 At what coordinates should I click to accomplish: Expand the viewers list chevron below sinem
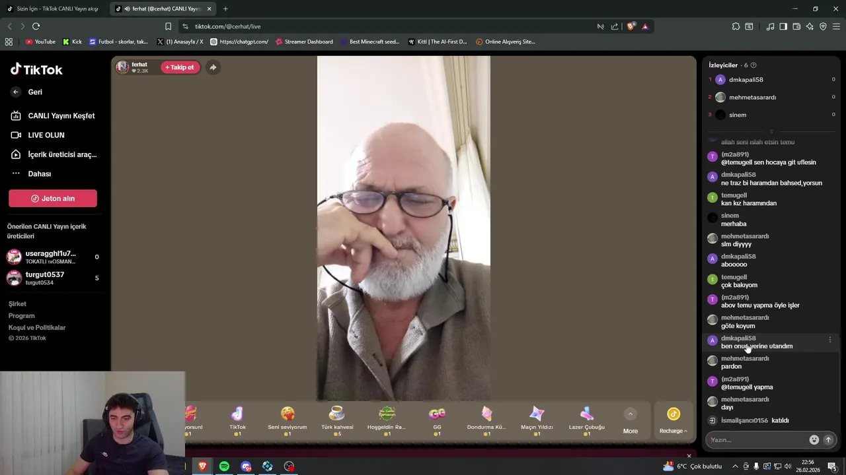771,131
